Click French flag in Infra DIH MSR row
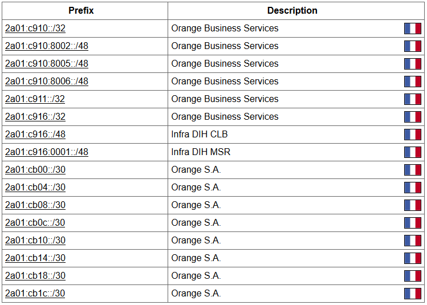Screen dimensions: 427x305 413,152
